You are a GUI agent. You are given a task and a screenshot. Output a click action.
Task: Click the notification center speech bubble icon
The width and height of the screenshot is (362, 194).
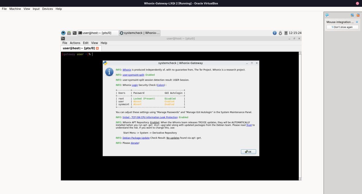coord(327,15)
